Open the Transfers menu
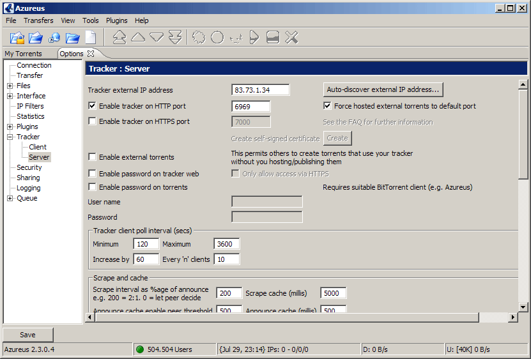531x359 pixels. (x=38, y=20)
